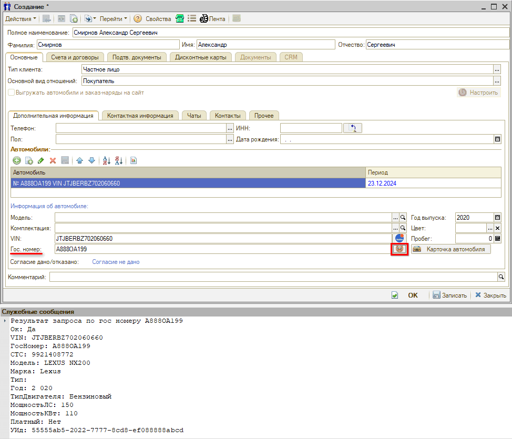
Task: Open help with the question mark icon
Action: (138, 18)
